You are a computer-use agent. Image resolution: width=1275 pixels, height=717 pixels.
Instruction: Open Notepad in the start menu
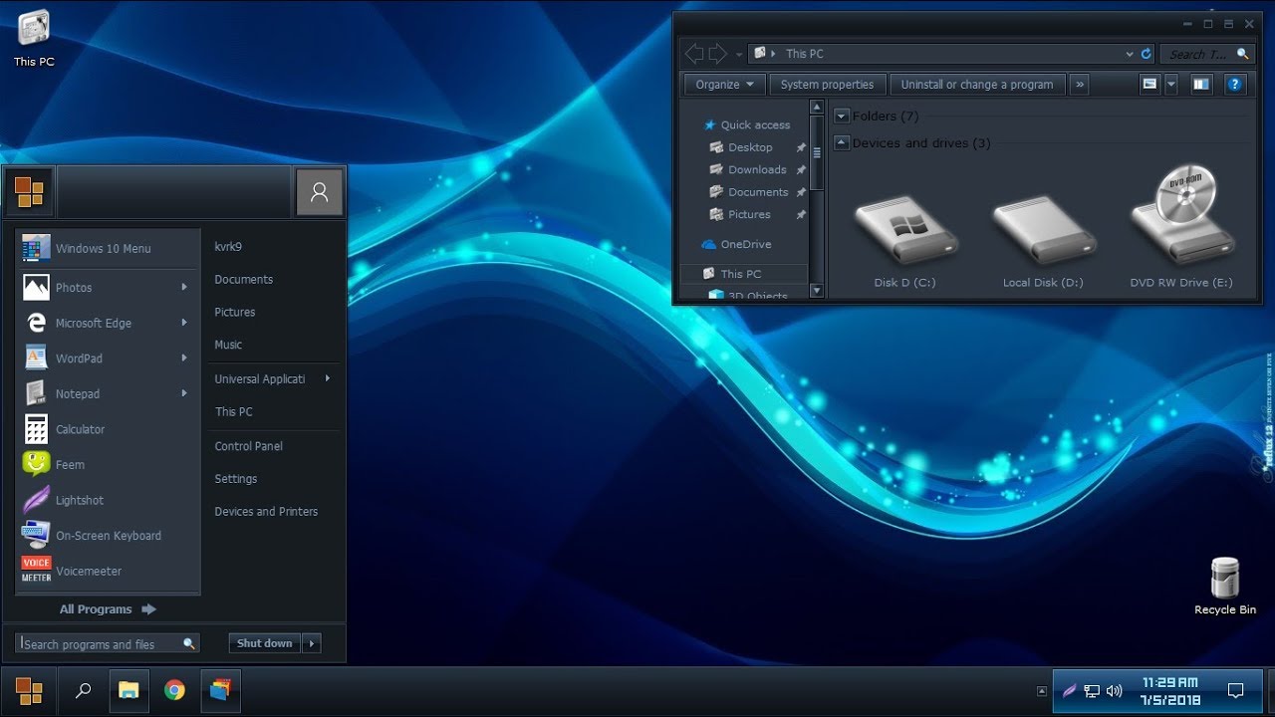[x=108, y=393]
